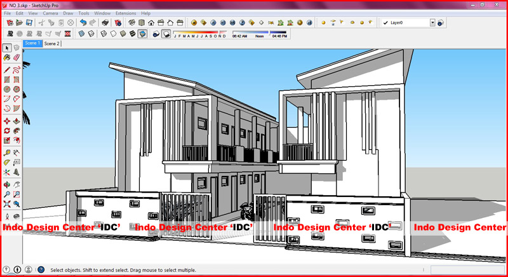The height and width of the screenshot is (277, 508).
Task: Open the File menu
Action: pos(8,13)
